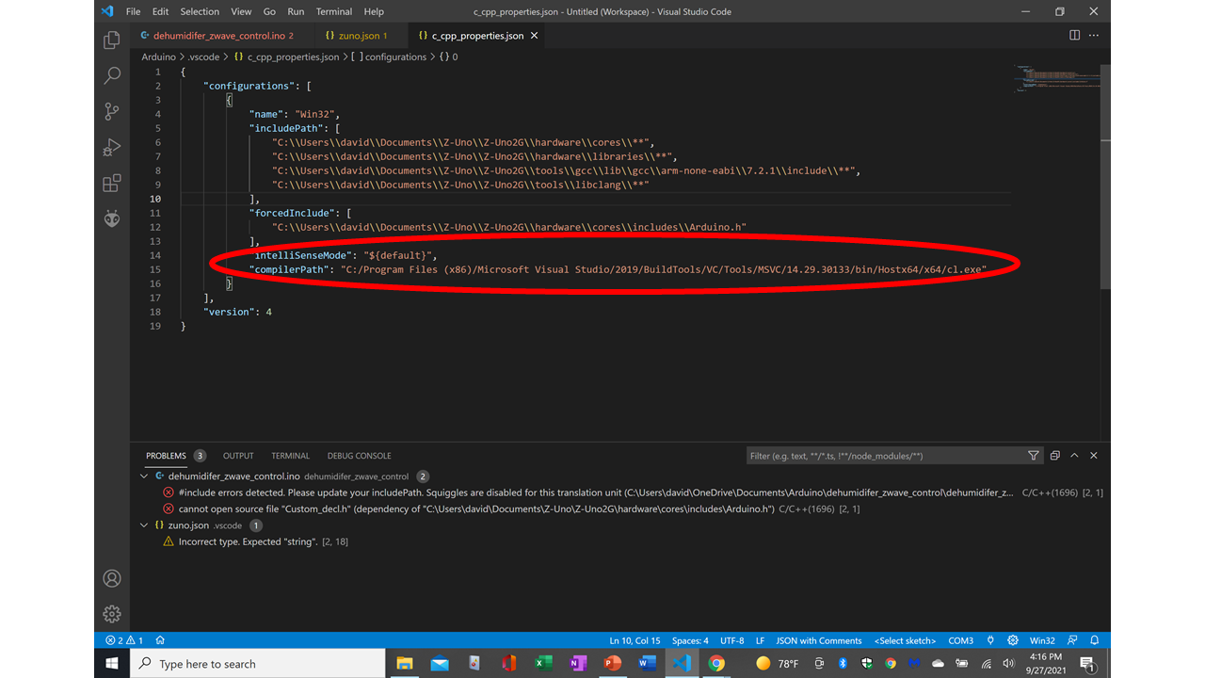Change Spaces: 4 indentation setting
The image size is (1205, 678).
point(690,640)
